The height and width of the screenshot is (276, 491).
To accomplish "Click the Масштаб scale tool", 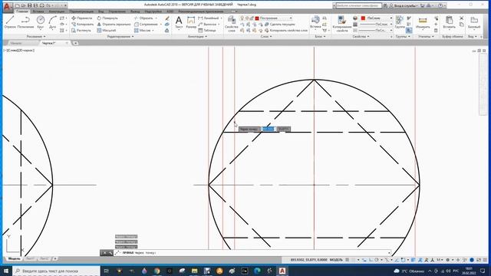I will click(x=107, y=31).
